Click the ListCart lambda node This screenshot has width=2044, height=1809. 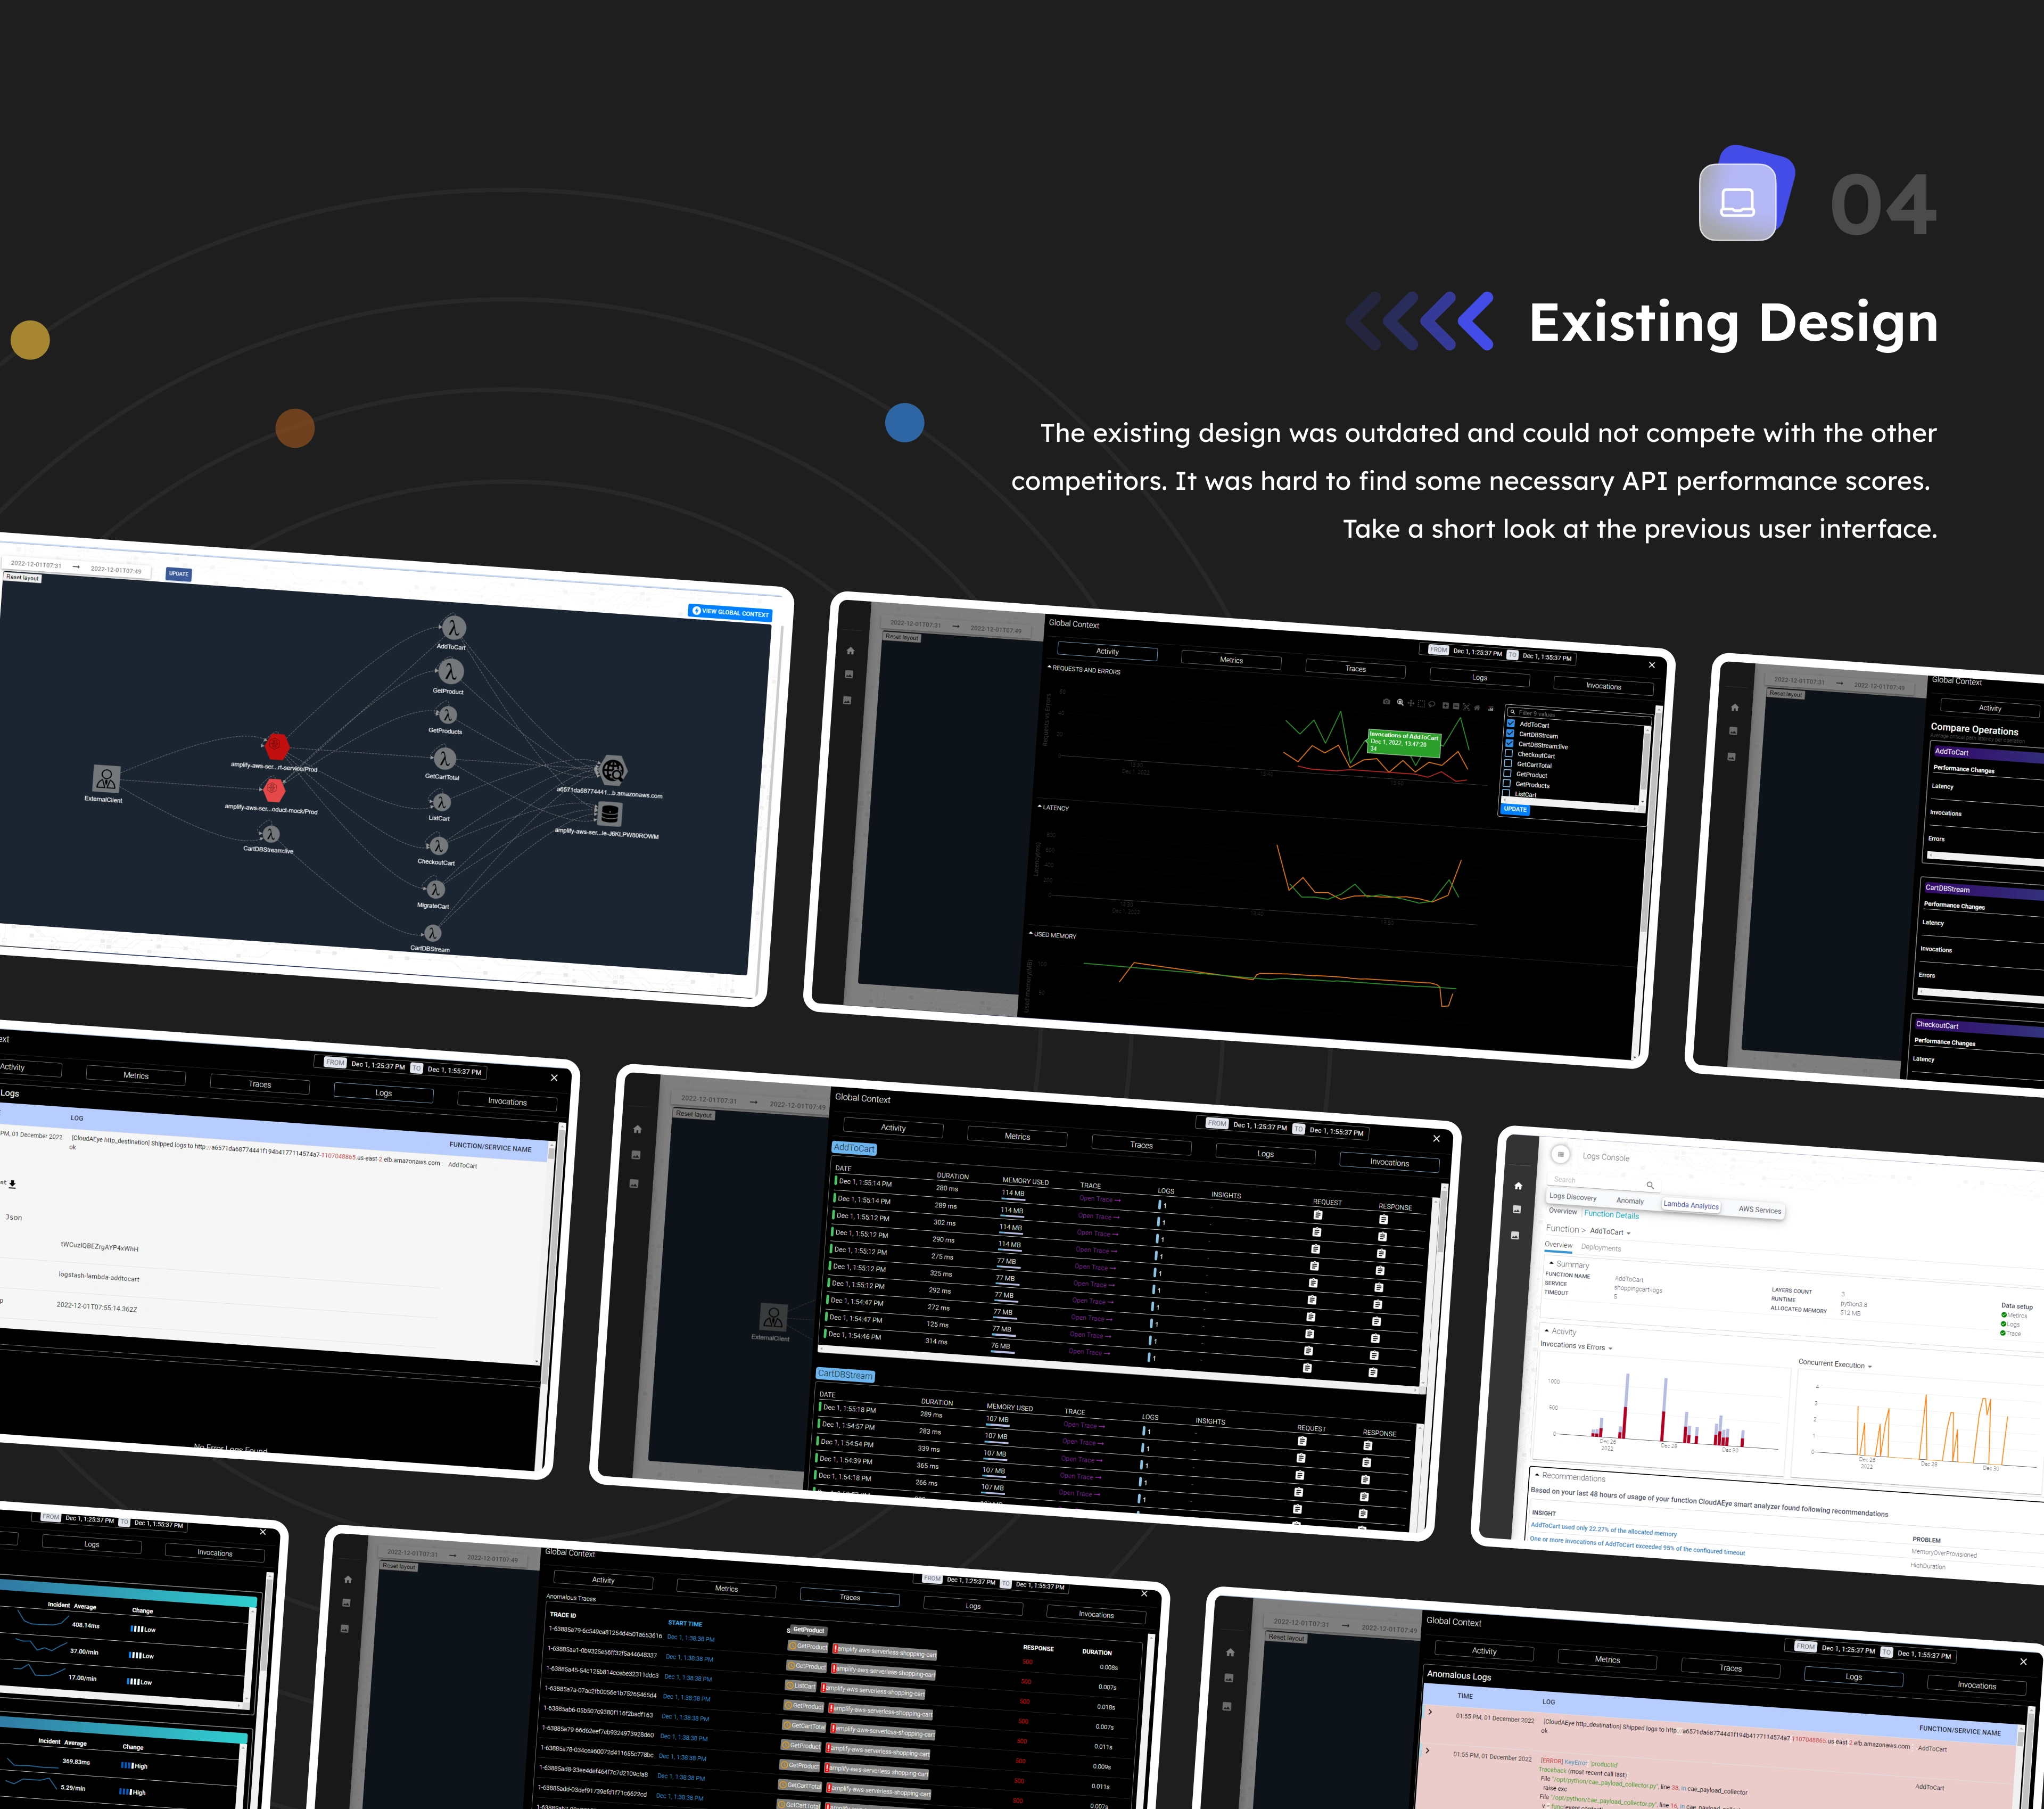click(441, 802)
